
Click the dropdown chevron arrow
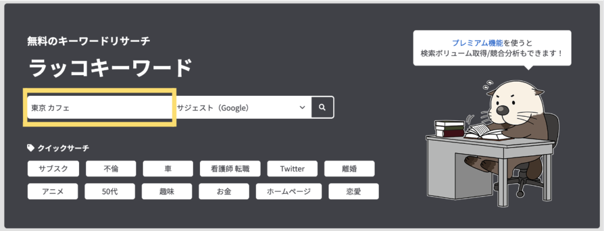click(x=303, y=108)
